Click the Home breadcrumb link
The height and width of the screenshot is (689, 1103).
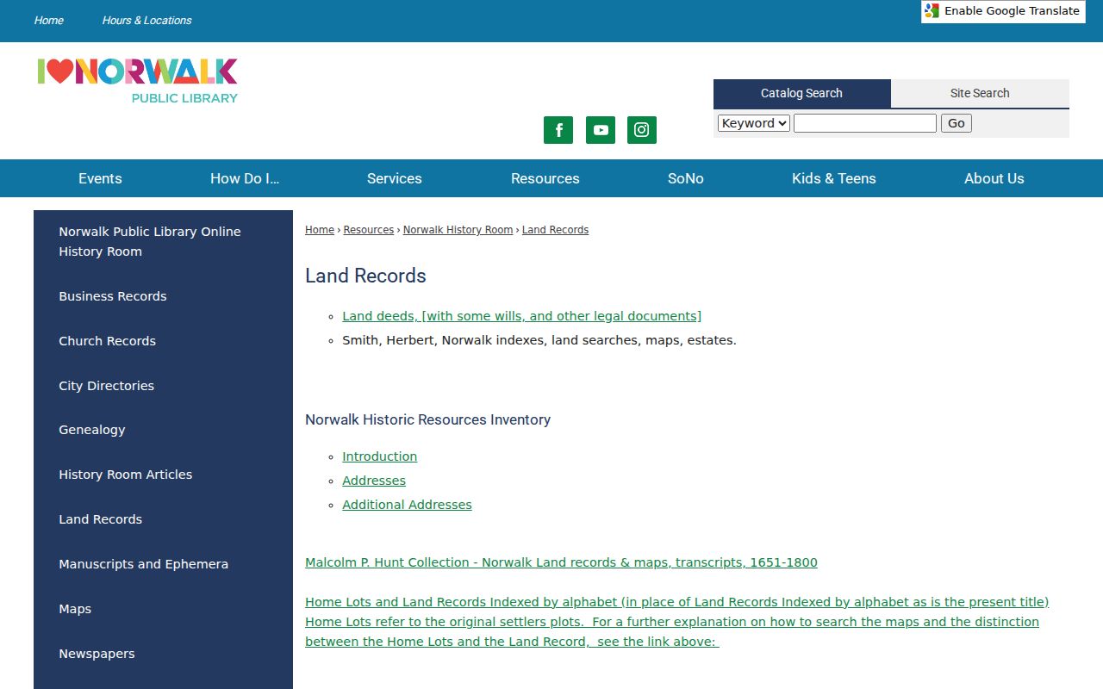coord(320,230)
